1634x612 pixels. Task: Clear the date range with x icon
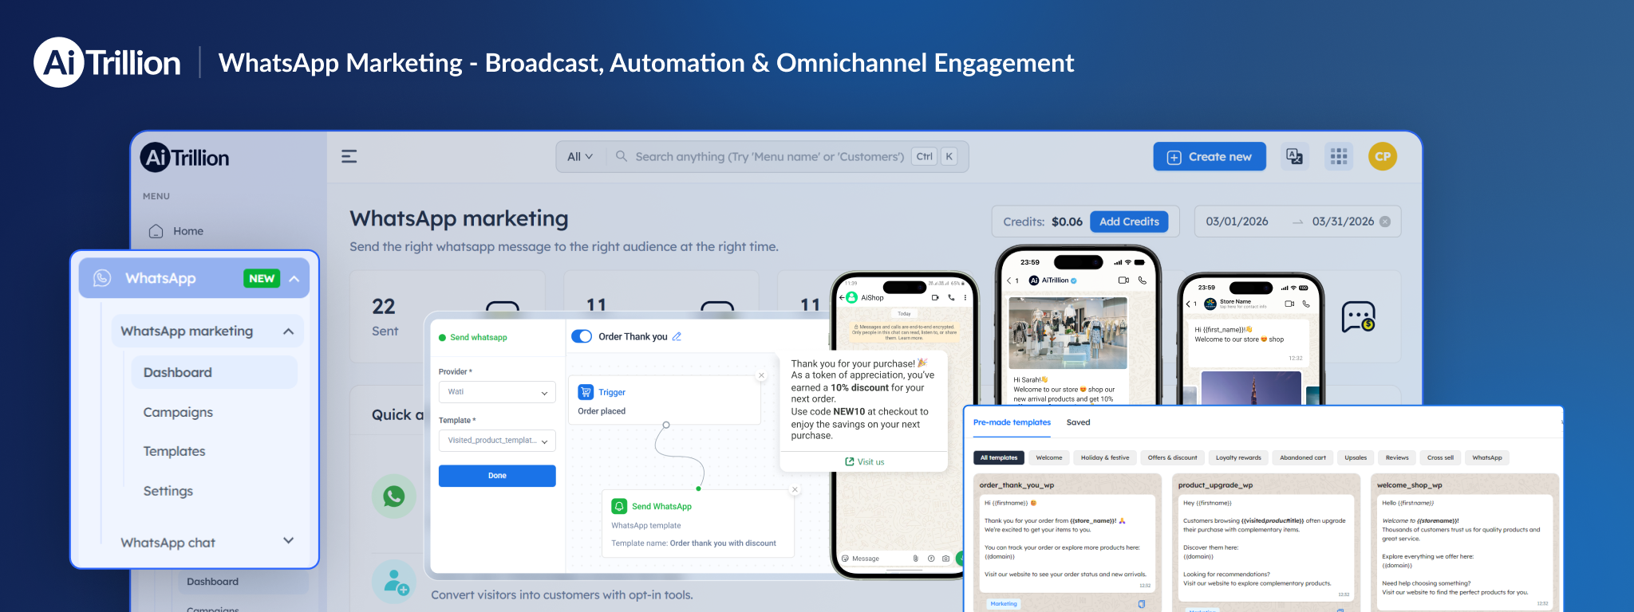[x=1385, y=222]
